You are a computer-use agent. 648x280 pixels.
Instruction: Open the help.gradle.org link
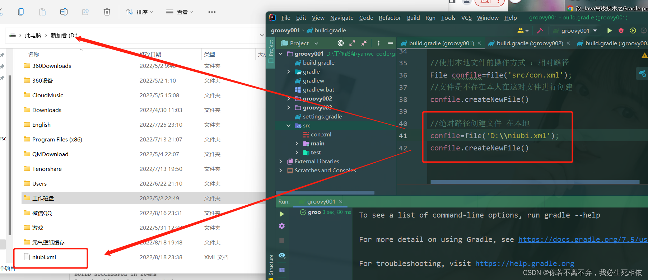(525, 263)
